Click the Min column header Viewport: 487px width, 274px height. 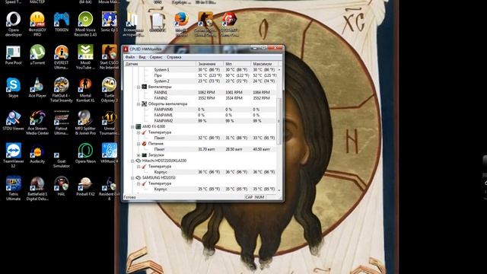237,64
